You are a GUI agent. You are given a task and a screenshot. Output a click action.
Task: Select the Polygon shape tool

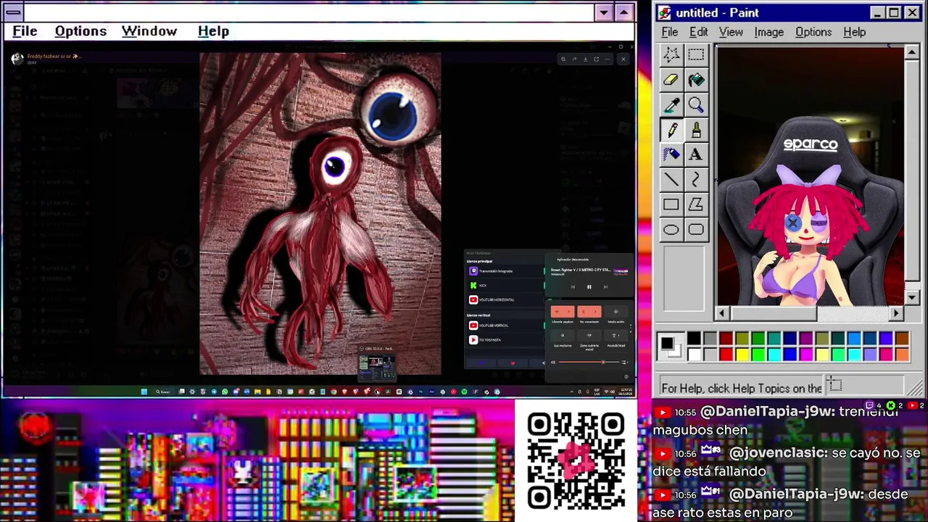click(696, 204)
